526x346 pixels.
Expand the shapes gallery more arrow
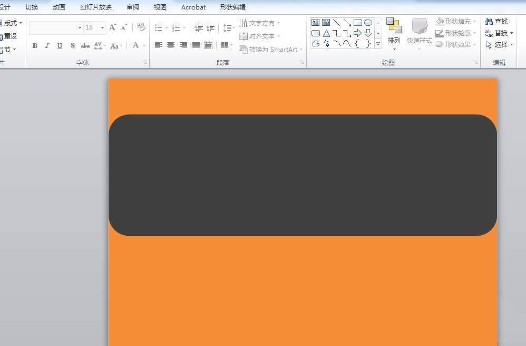[x=378, y=44]
